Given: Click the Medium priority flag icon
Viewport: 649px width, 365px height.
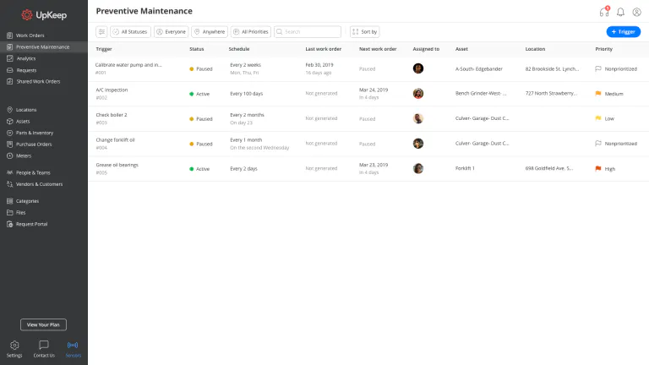Looking at the screenshot, I should 598,94.
